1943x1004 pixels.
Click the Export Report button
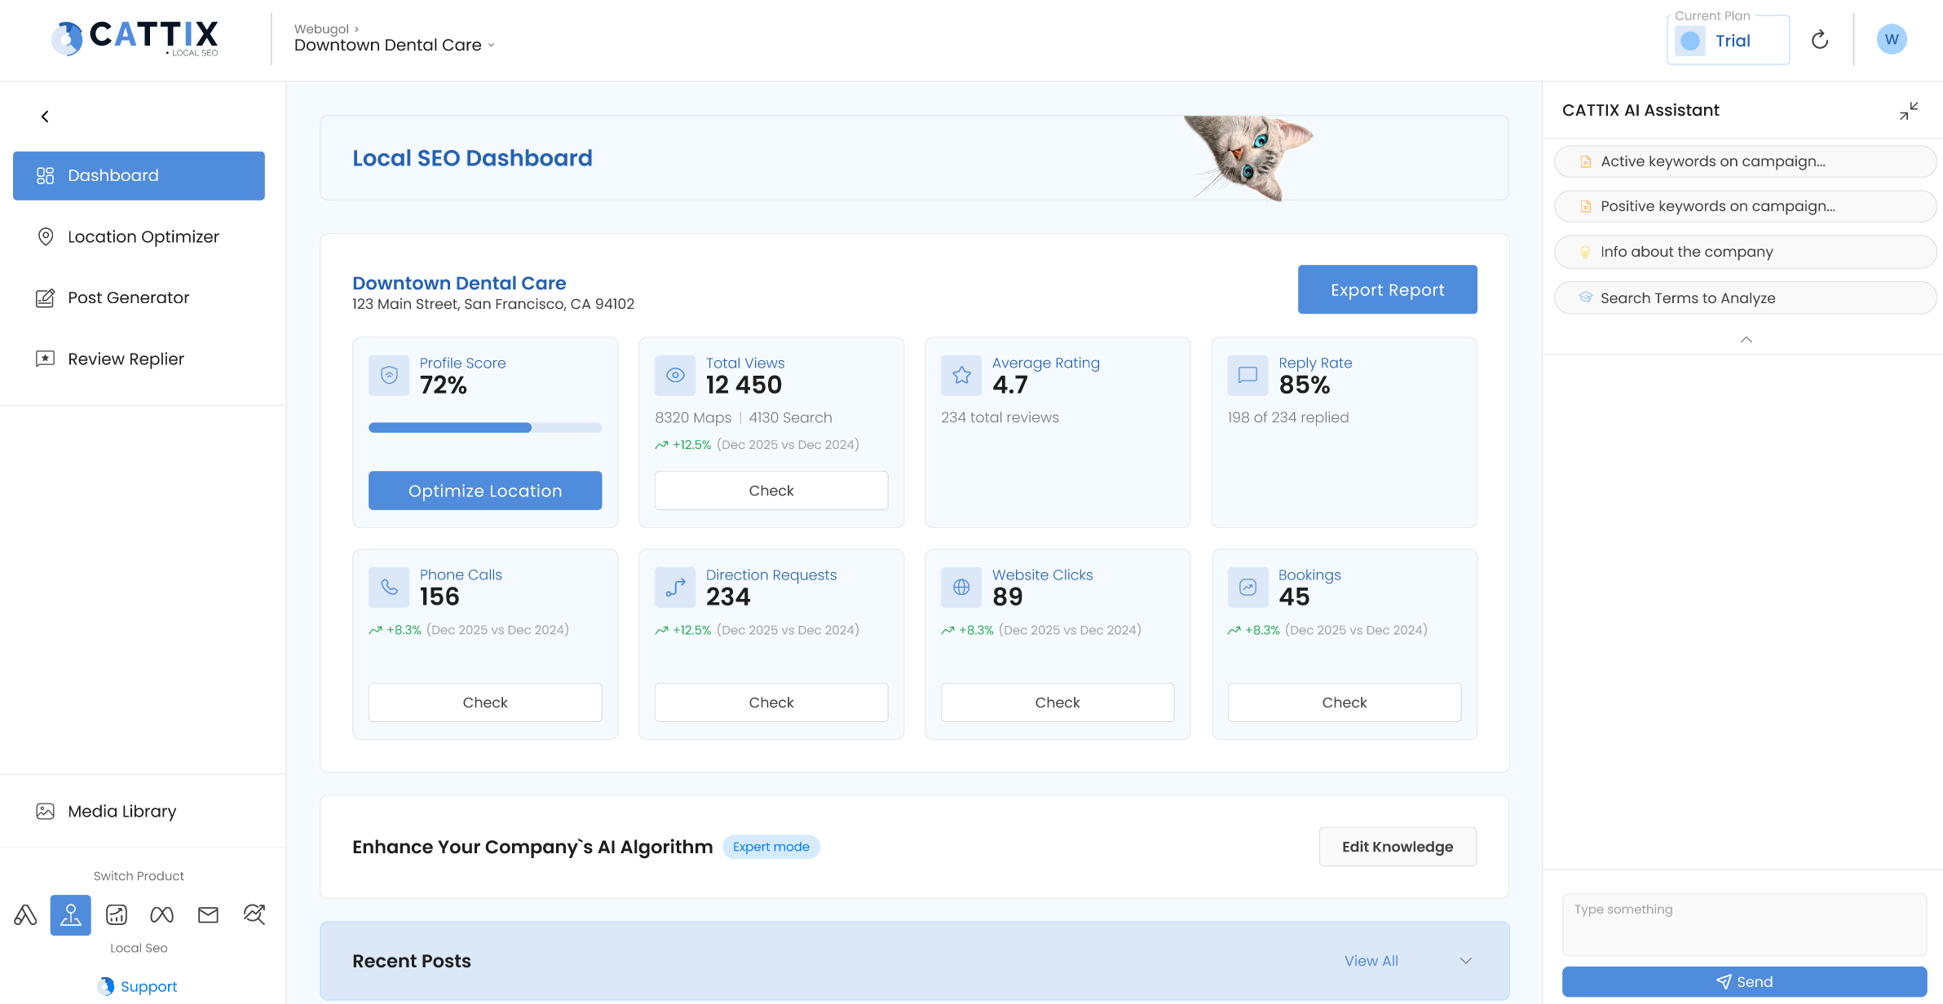[x=1387, y=289]
